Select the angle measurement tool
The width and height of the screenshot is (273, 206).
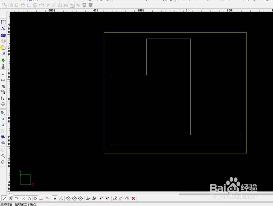[x=3, y=98]
